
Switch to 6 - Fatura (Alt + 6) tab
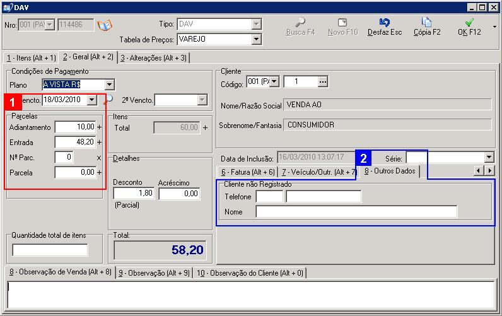point(248,172)
